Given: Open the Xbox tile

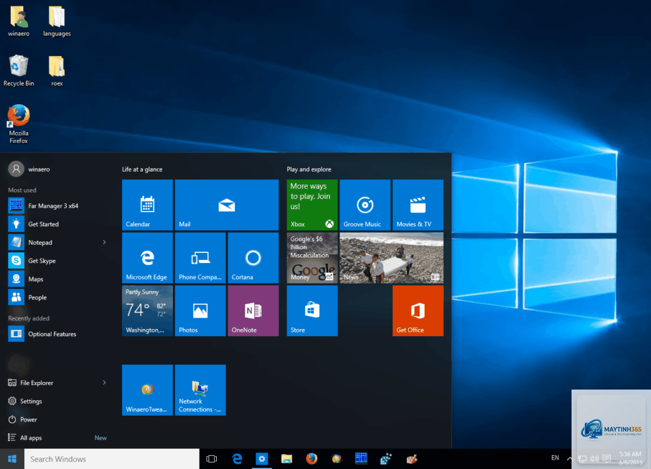Looking at the screenshot, I should point(312,205).
